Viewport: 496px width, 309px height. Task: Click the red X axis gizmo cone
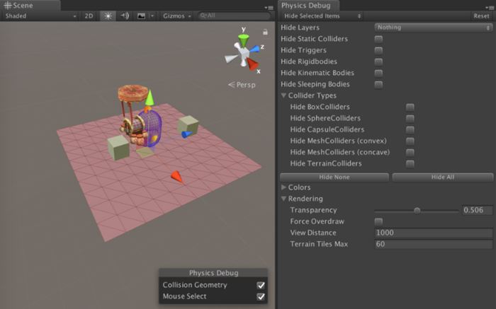[x=252, y=64]
